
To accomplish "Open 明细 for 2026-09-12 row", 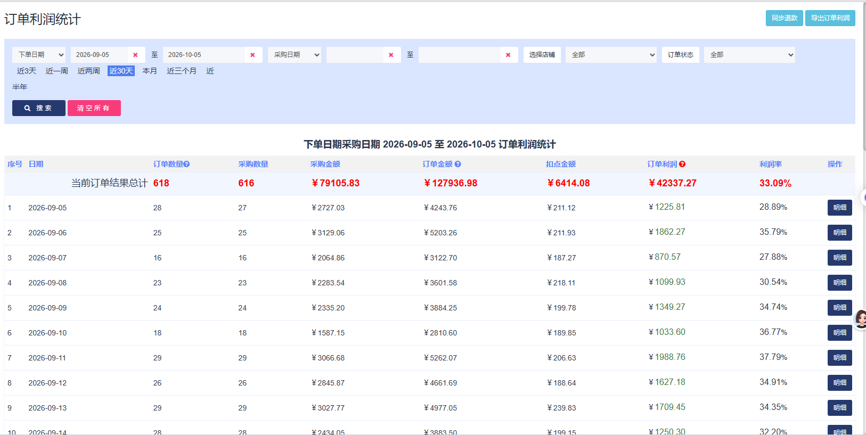I will pos(840,383).
